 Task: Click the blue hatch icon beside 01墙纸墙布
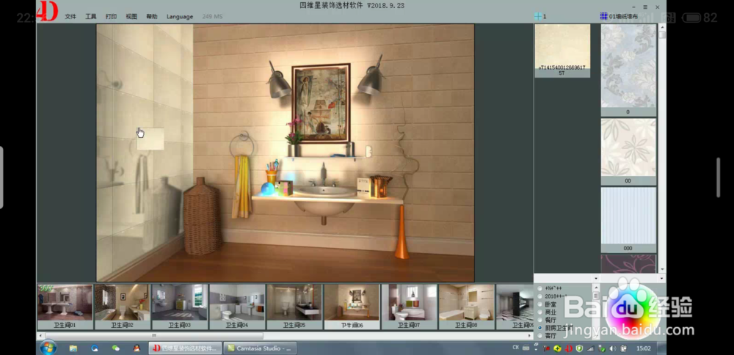point(604,16)
